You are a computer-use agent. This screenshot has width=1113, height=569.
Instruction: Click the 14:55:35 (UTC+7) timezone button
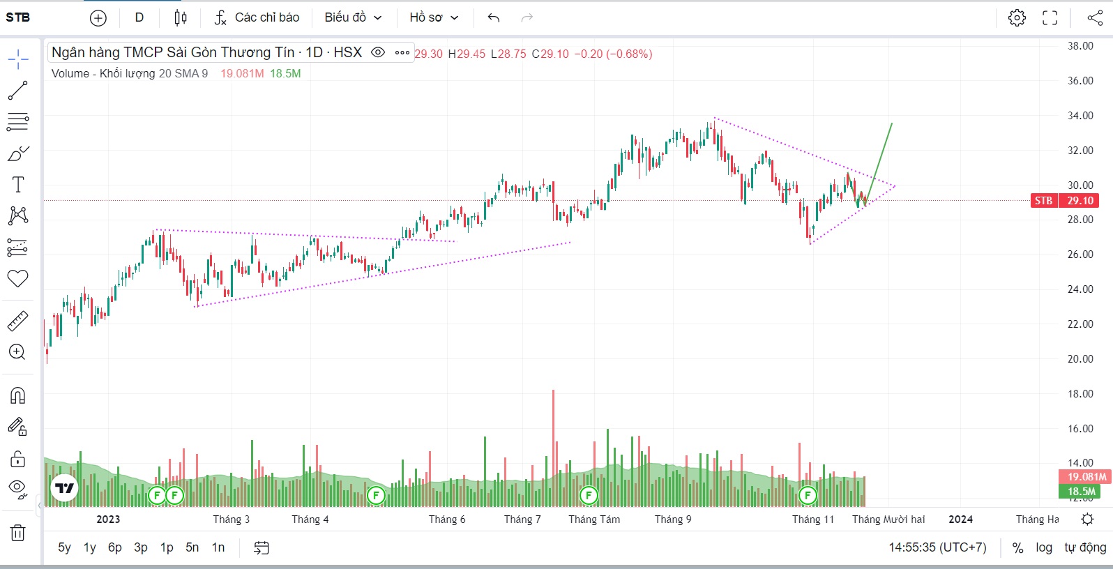[x=937, y=547]
